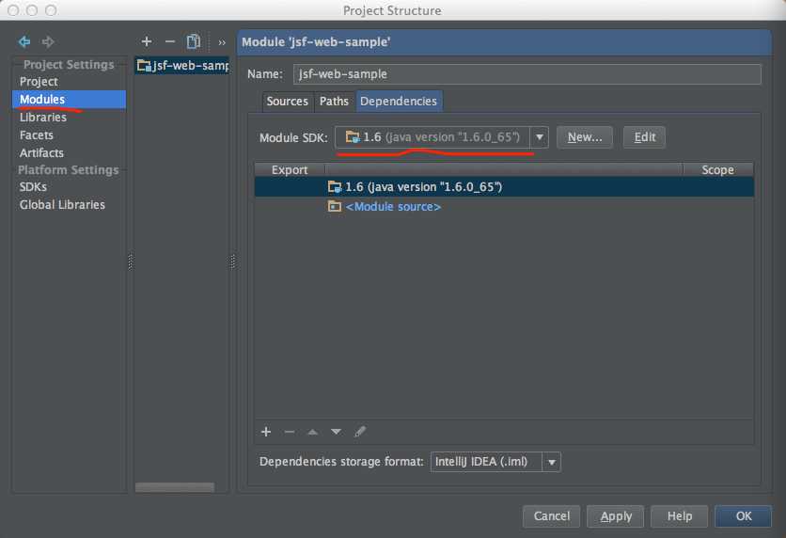Click the New... SDK button
Screen dimensions: 786x538
585,137
